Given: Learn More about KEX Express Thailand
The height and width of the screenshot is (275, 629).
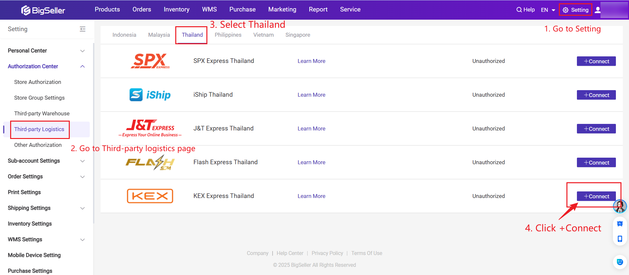Looking at the screenshot, I should tap(312, 196).
